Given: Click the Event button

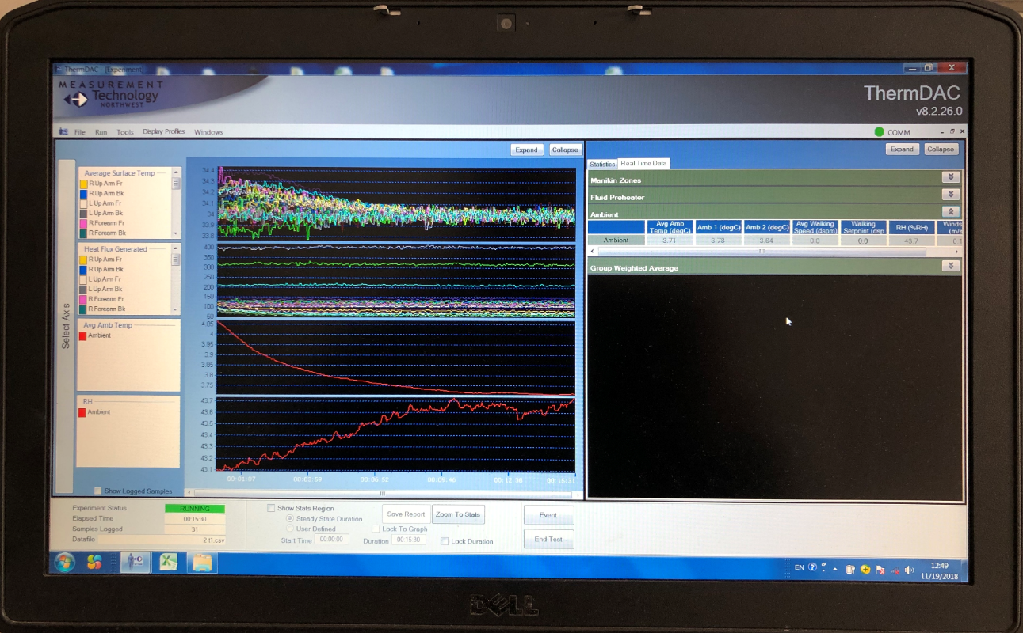Looking at the screenshot, I should (x=548, y=515).
